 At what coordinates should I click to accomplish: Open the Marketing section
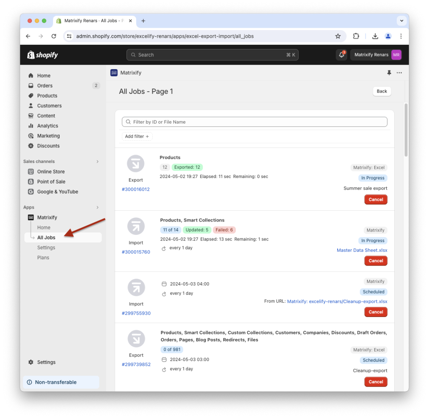click(48, 136)
